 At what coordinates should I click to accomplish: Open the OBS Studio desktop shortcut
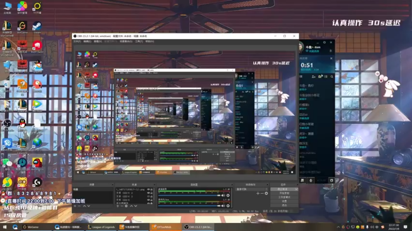coord(7,125)
